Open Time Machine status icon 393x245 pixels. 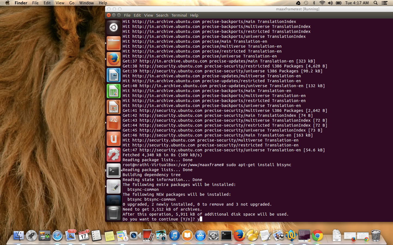tap(306, 3)
